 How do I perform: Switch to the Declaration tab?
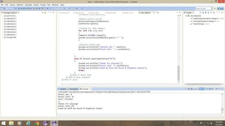[x=73, y=89]
